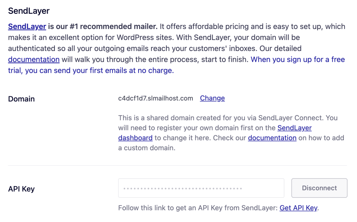Open the SendLayer link in the intro paragraph
Screen dimensions: 357x222
coord(27,26)
